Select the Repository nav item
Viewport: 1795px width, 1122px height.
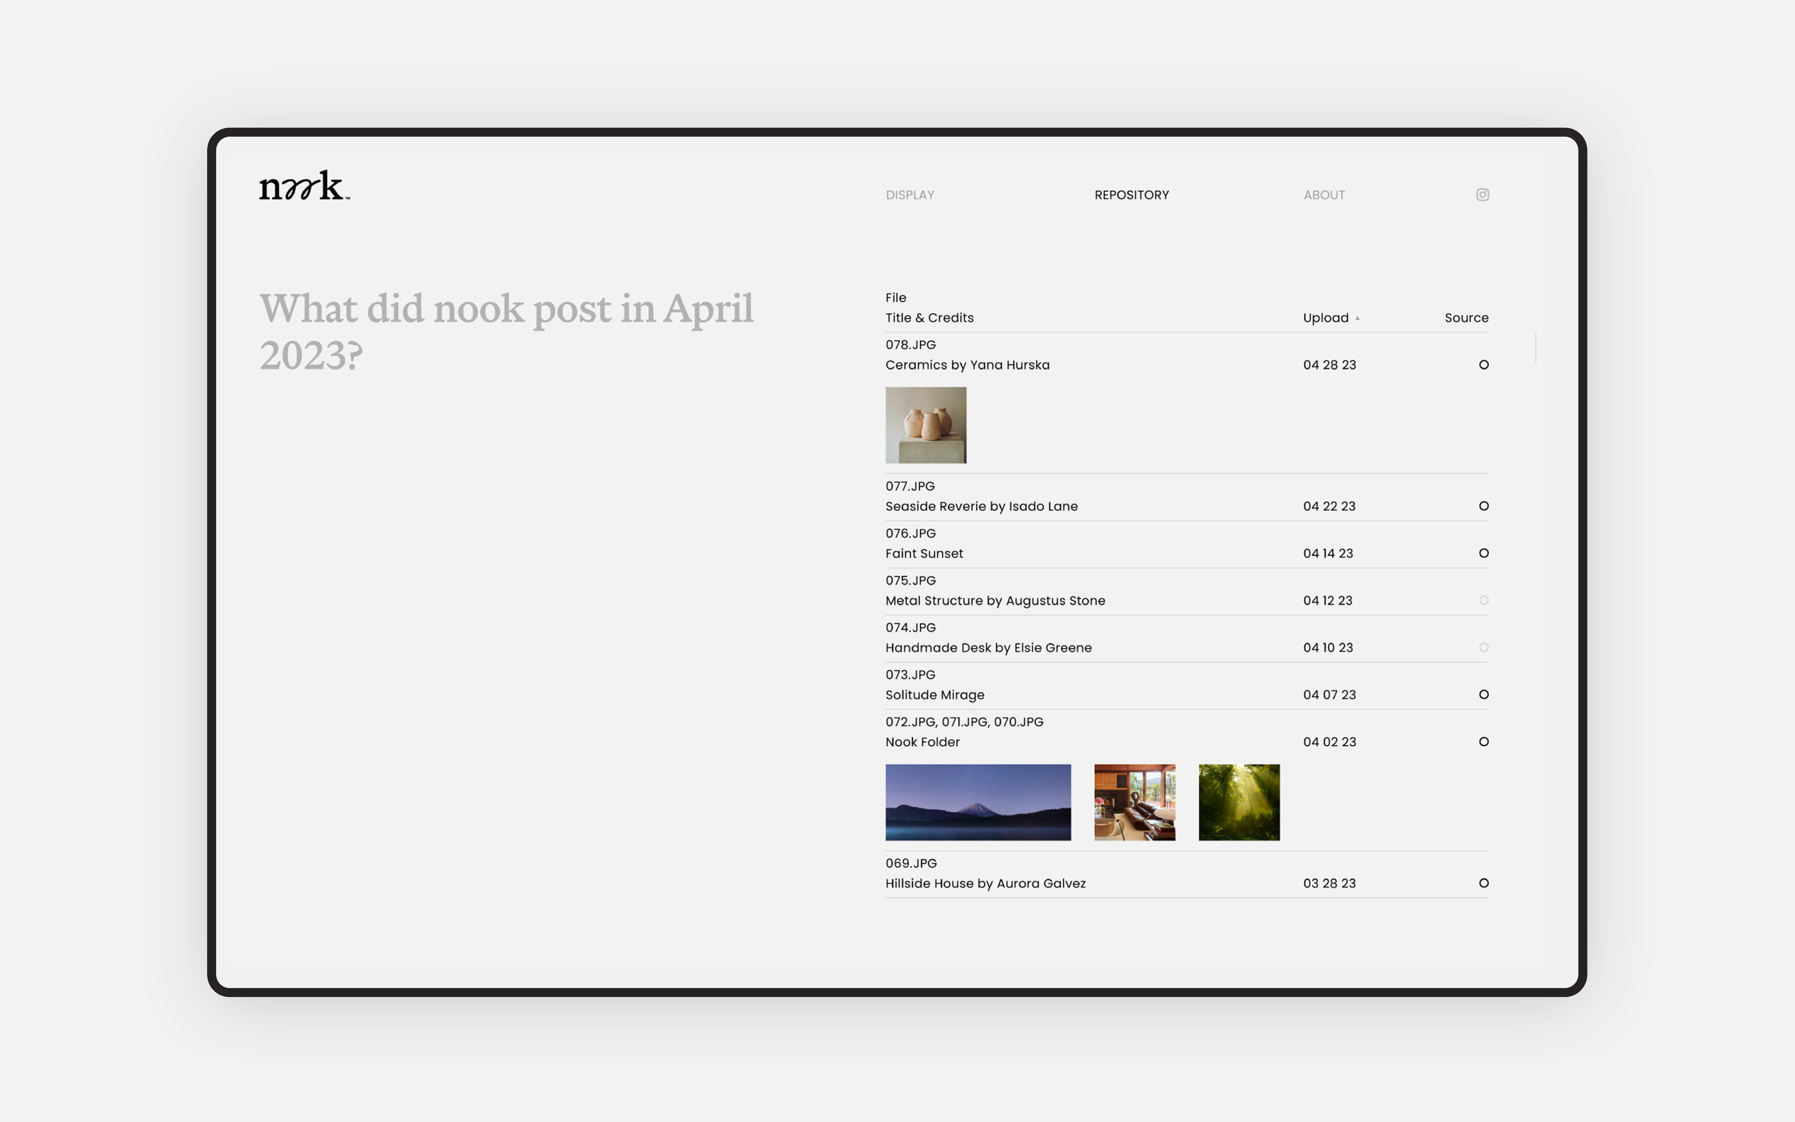1131,195
